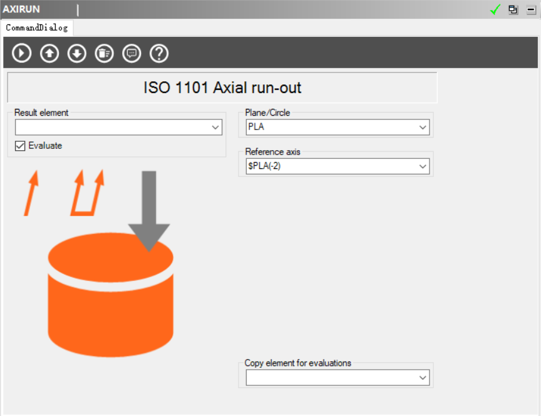Click the move down arrow icon
541x416 pixels.
click(76, 53)
